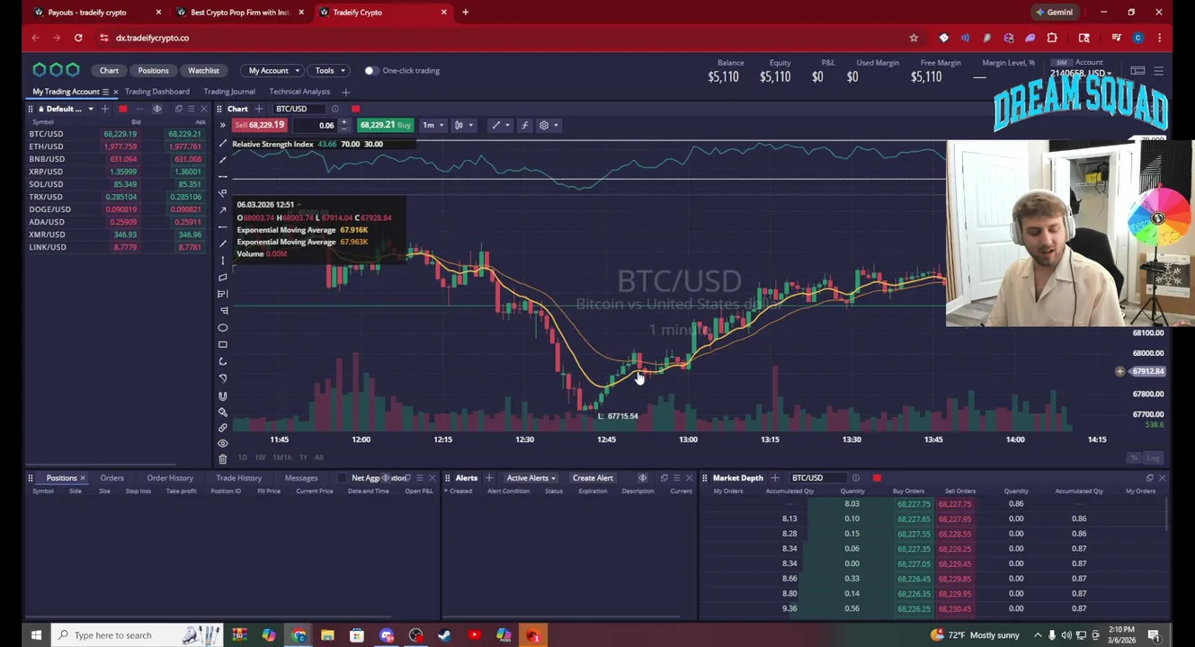Open watchlist panel more options (three dots)
The height and width of the screenshot is (647, 1195).
[x=139, y=109]
